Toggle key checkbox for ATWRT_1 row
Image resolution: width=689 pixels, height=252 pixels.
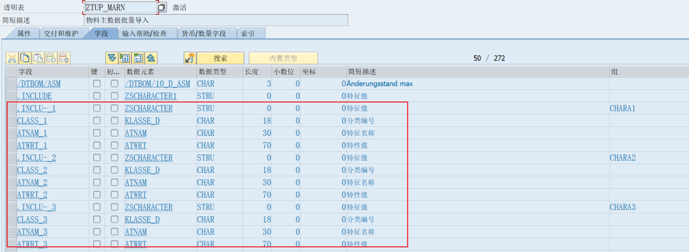pyautogui.click(x=97, y=145)
